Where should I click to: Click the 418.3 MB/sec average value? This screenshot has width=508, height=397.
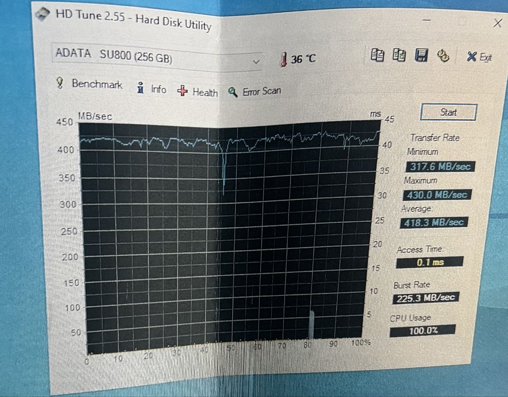pyautogui.click(x=434, y=222)
